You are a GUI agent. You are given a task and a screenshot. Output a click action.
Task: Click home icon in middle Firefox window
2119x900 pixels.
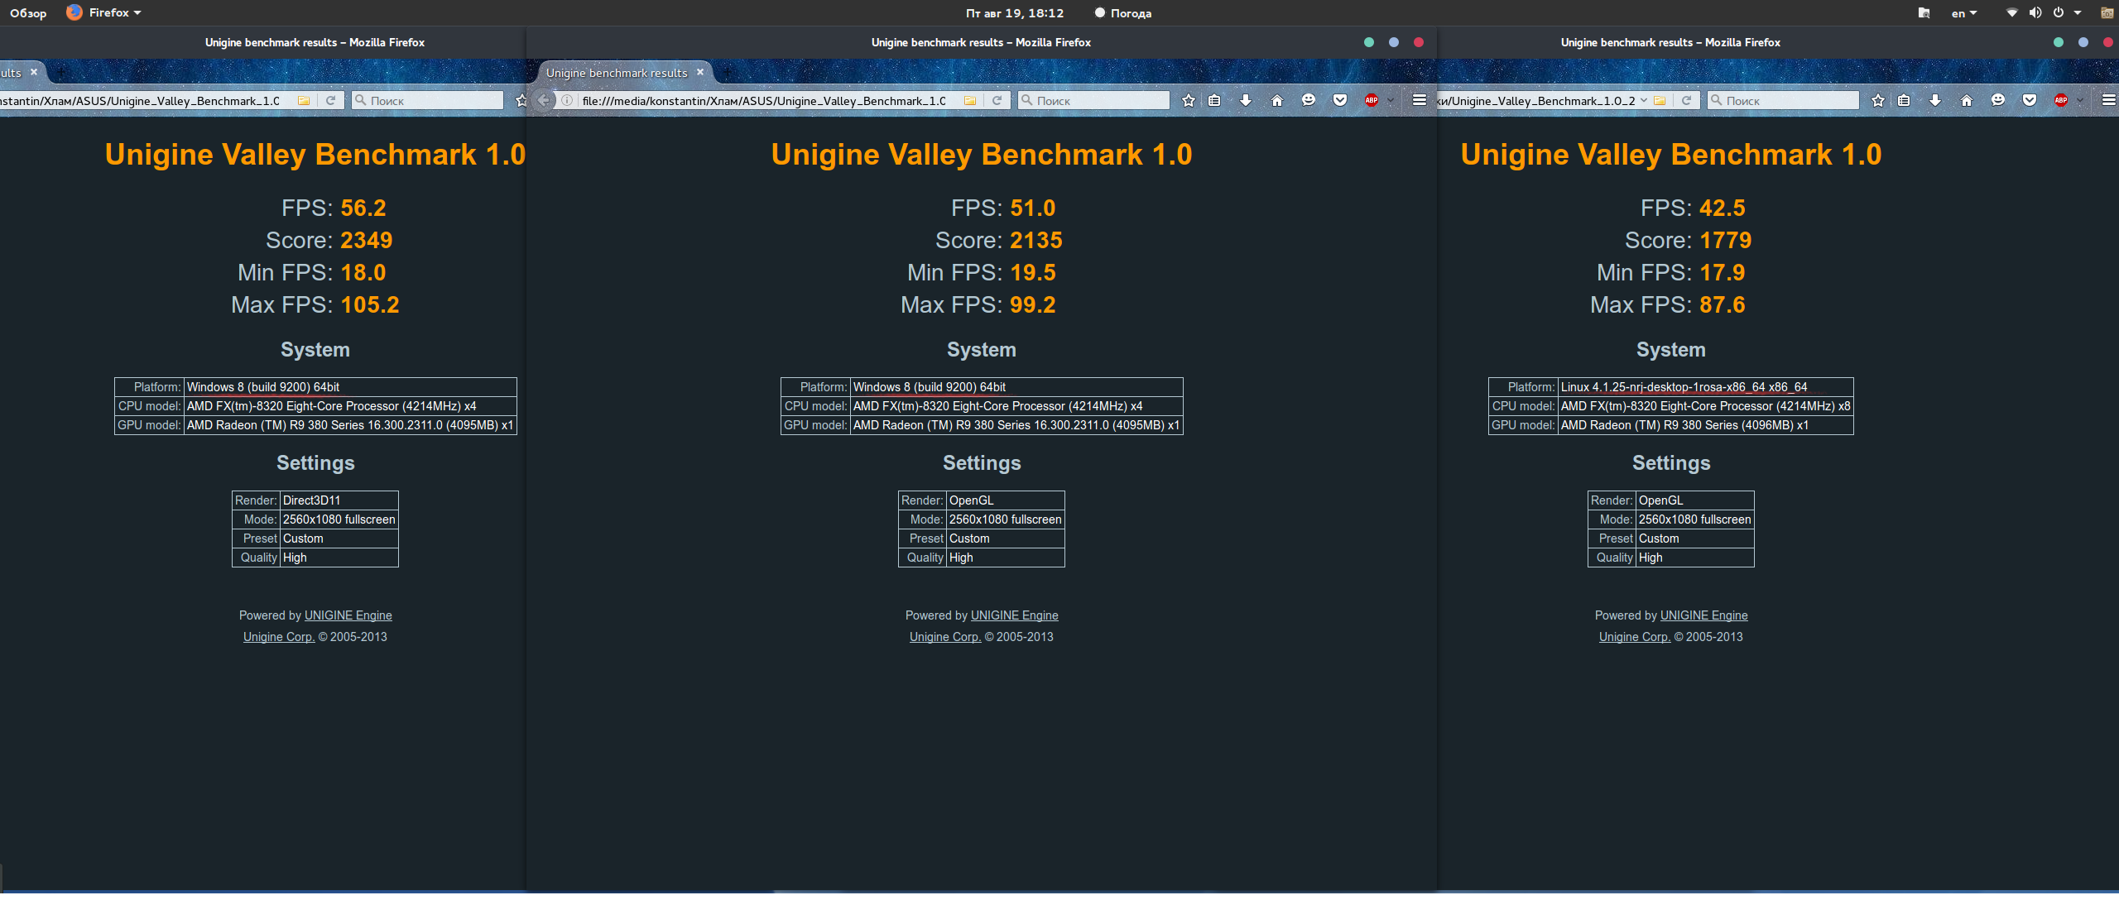pos(1276,101)
